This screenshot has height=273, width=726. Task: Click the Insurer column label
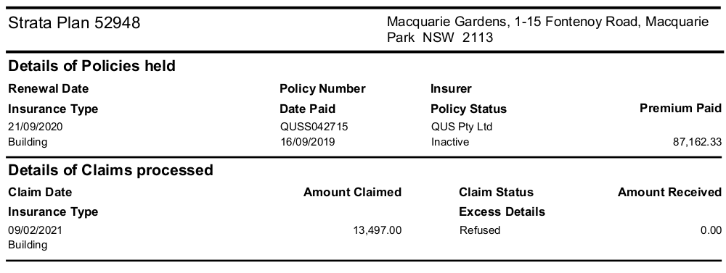(451, 88)
